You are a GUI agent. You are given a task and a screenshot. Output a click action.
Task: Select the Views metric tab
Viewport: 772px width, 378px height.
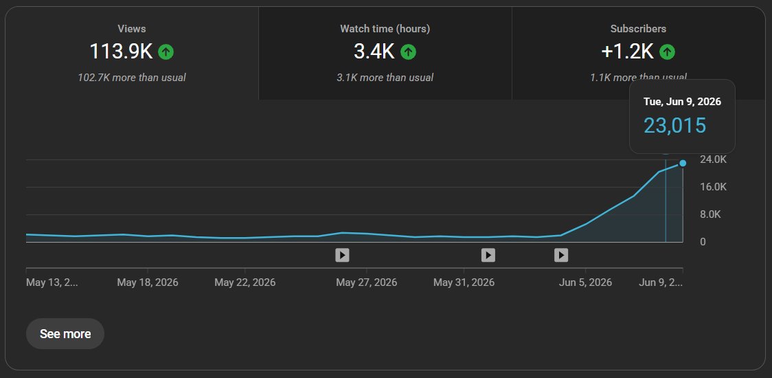click(x=131, y=53)
